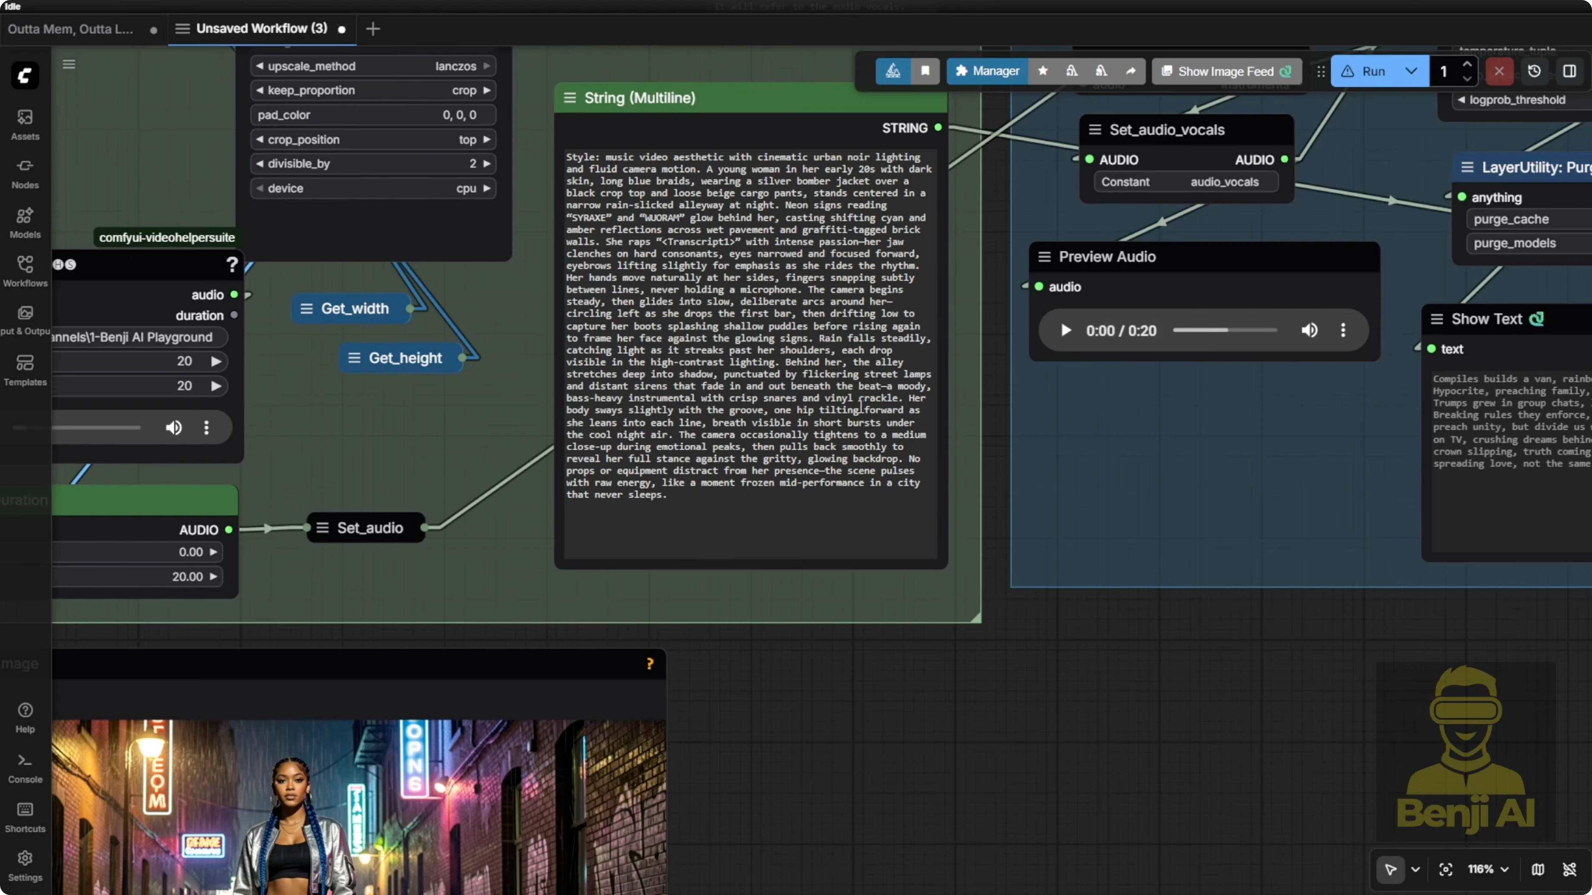Play the Preview Audio clip
Viewport: 1592px width, 895px height.
(x=1066, y=330)
